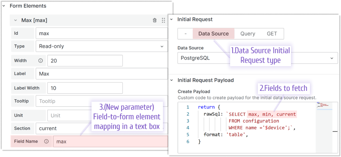Select the Max [max] header title
Image resolution: width=341 pixels, height=157 pixels.
tap(34, 21)
